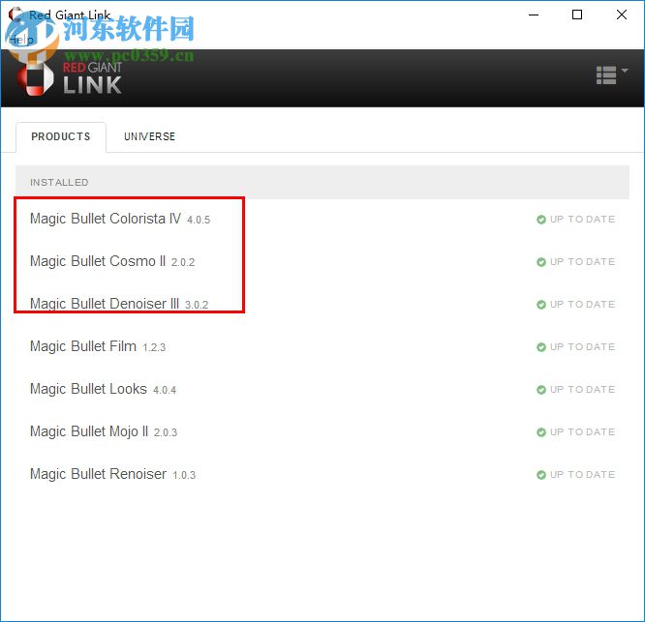This screenshot has width=645, height=622.
Task: Click UP TO DATE status of Renoiser
Action: click(582, 475)
